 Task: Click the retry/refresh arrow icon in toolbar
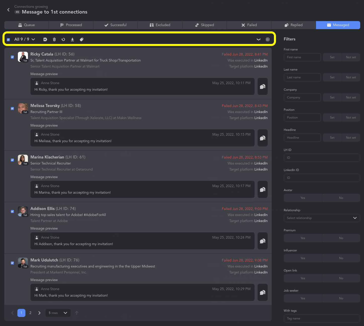point(63,39)
